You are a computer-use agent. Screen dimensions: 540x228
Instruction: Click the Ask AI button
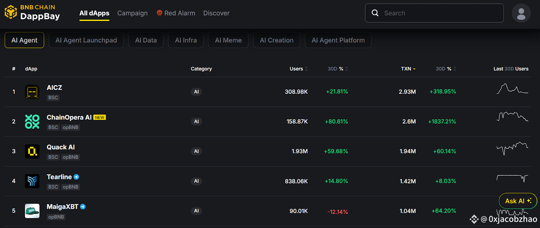pyautogui.click(x=518, y=201)
